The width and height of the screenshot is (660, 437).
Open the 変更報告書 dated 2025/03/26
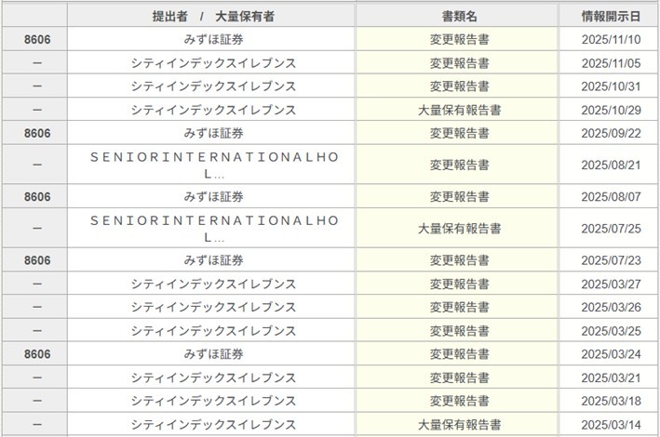(x=459, y=307)
